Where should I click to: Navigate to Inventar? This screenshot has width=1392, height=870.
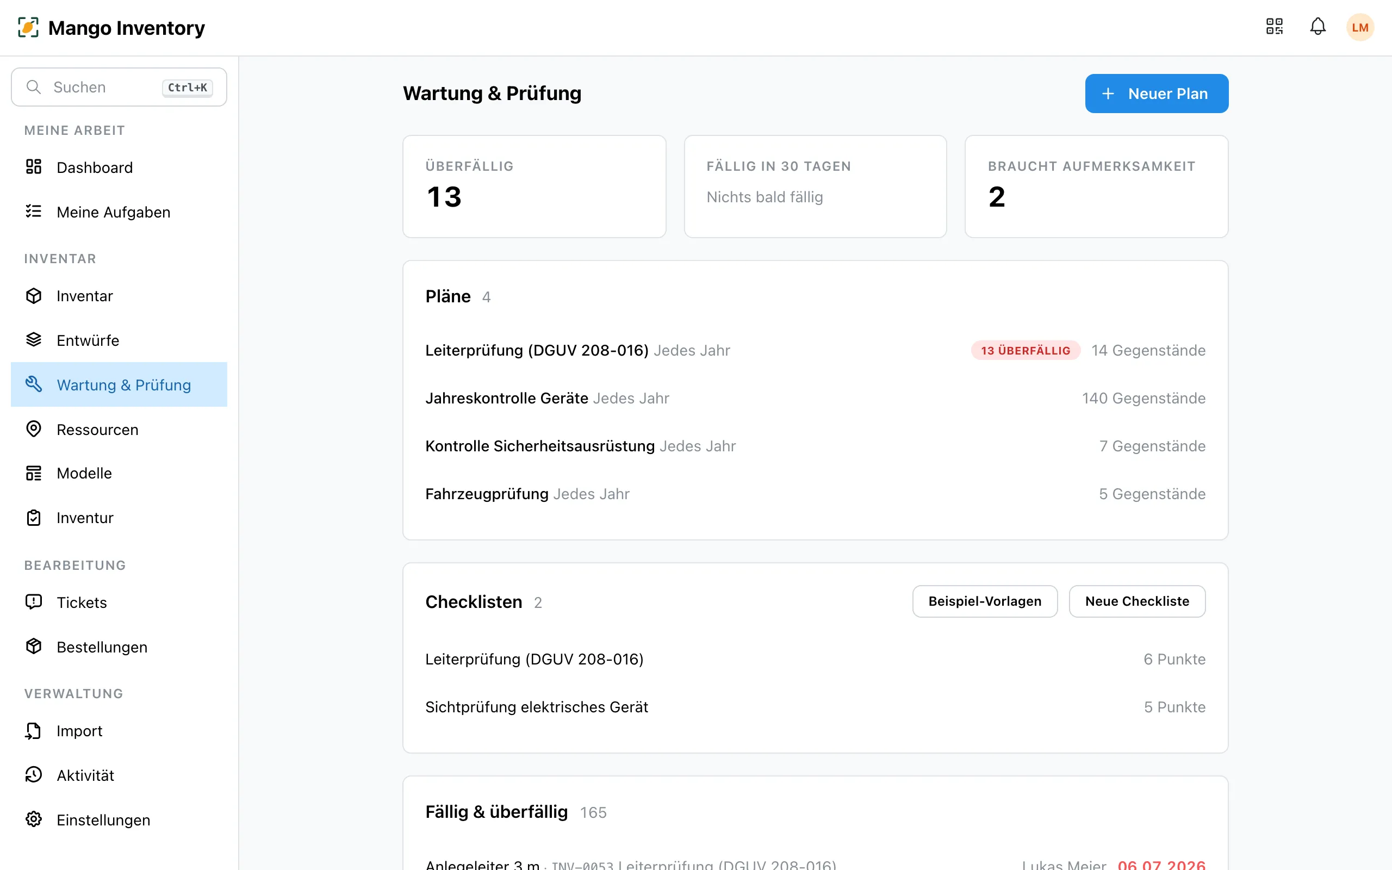point(119,296)
